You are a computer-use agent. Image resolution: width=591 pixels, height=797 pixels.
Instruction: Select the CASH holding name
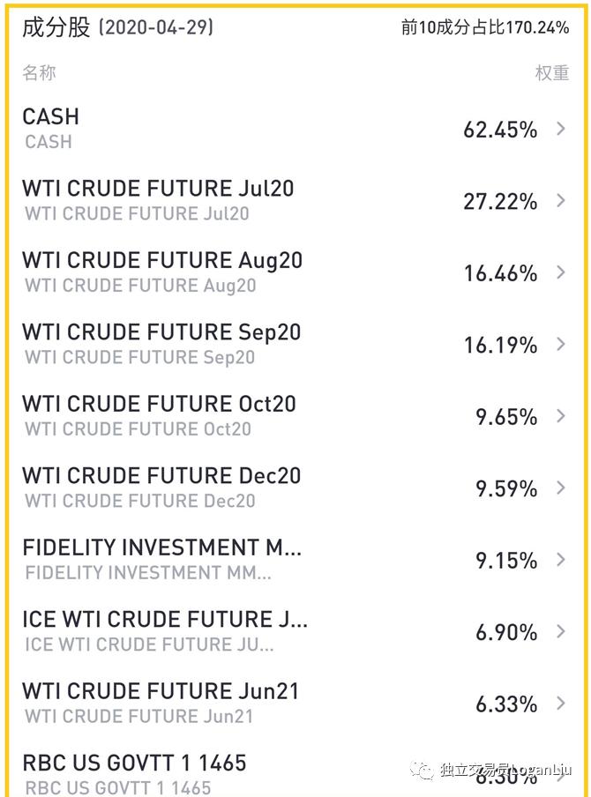(50, 117)
